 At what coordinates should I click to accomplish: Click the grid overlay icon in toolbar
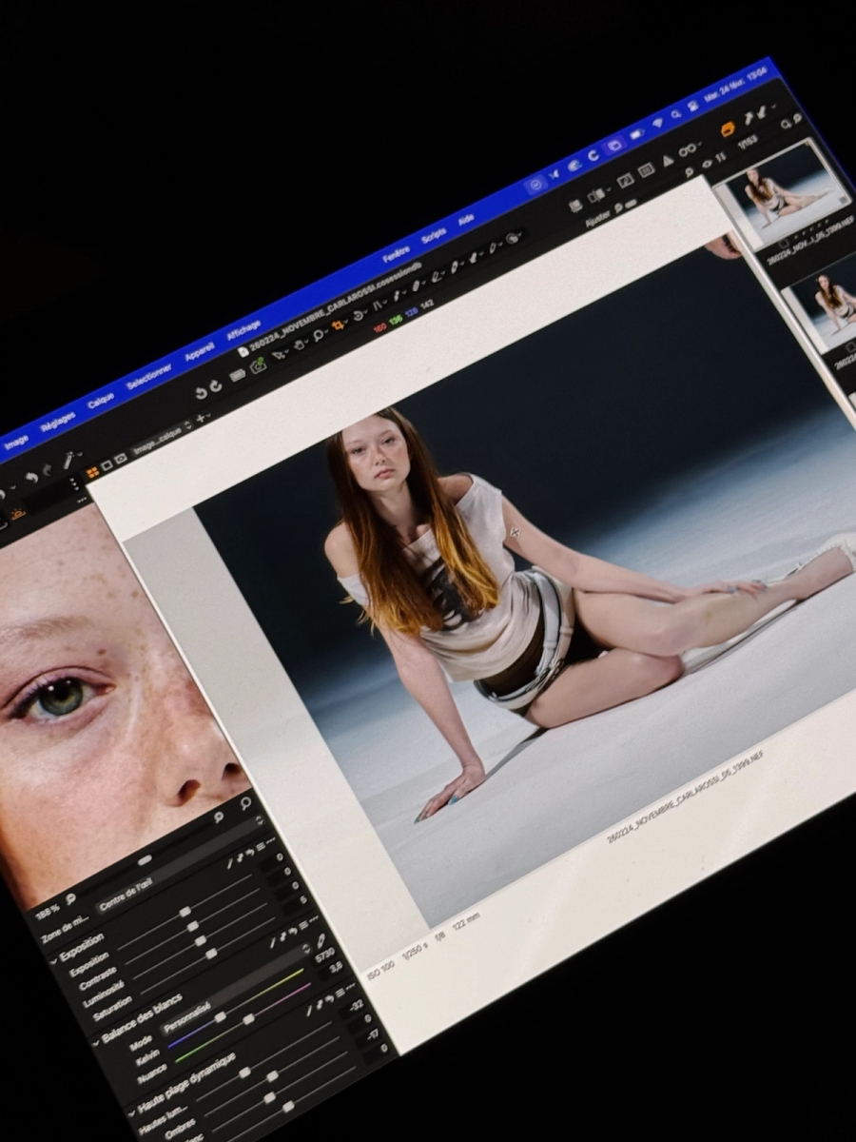click(x=646, y=169)
